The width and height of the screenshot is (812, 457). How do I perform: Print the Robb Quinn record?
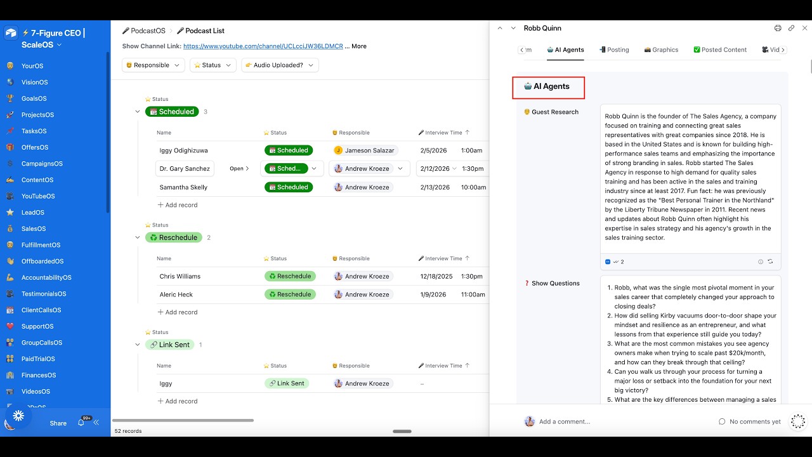tap(778, 28)
